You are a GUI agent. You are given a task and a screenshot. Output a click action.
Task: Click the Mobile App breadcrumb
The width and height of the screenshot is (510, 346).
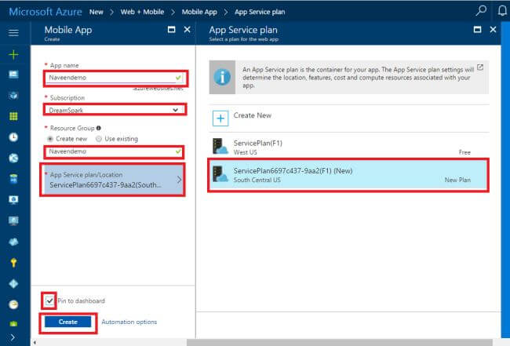(199, 12)
